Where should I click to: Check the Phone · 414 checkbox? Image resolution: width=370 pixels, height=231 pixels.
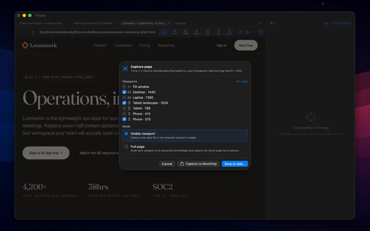point(124,114)
